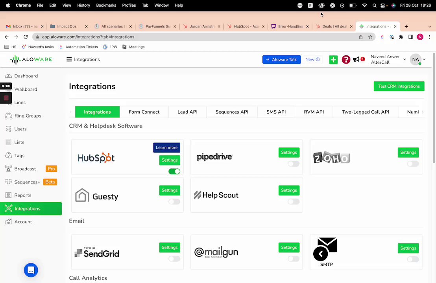Screen dimensions: 436x283
Task: Click HubSpot Learn more button
Action: (x=166, y=147)
